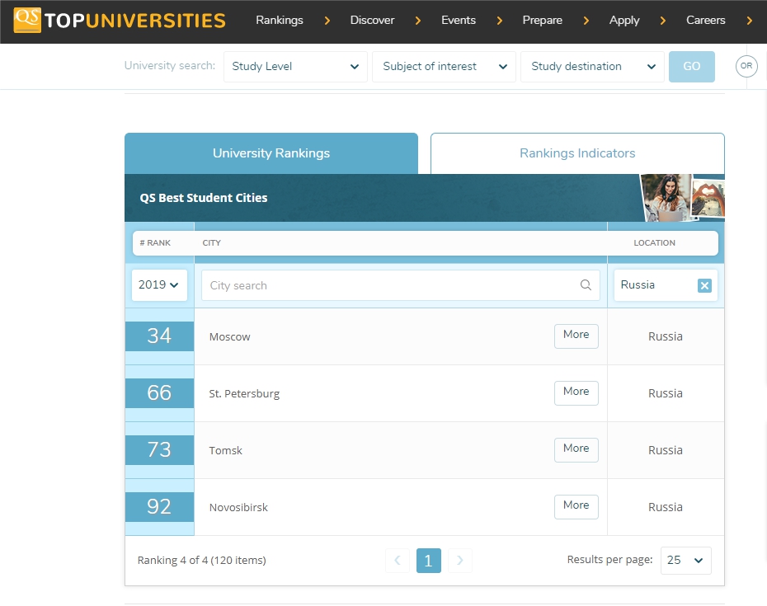Click the Russia location in Tomsk row
Image resolution: width=767 pixels, height=606 pixels.
pos(666,450)
